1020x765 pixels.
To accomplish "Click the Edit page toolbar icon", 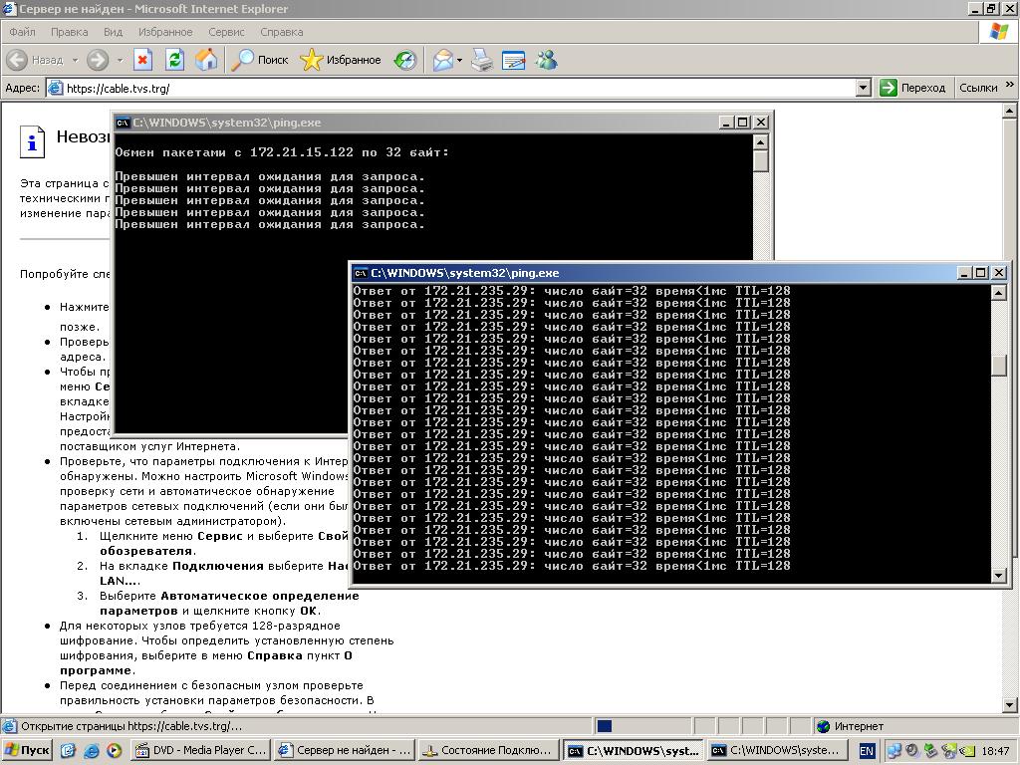I will 513,60.
